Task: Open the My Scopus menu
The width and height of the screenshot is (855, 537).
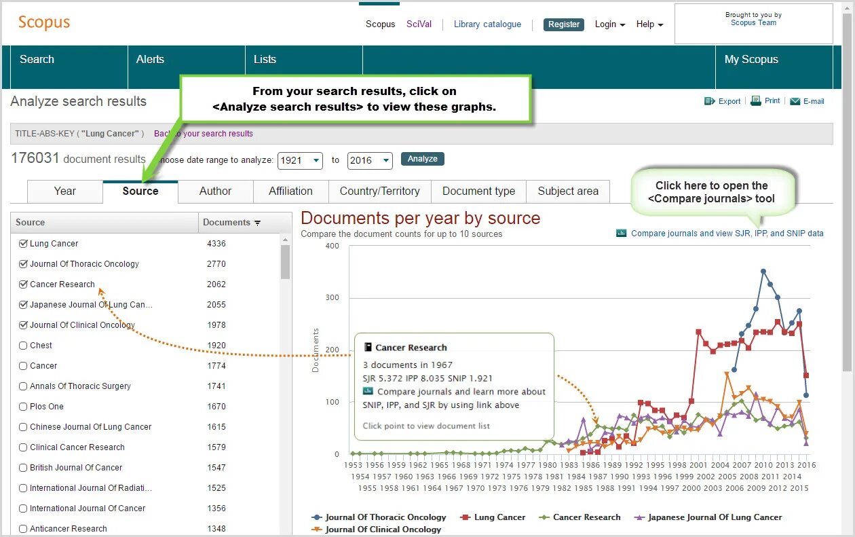Action: pos(774,67)
